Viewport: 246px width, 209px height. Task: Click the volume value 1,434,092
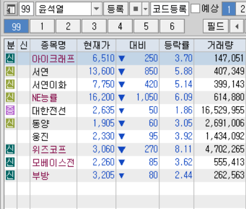click(x=225, y=136)
